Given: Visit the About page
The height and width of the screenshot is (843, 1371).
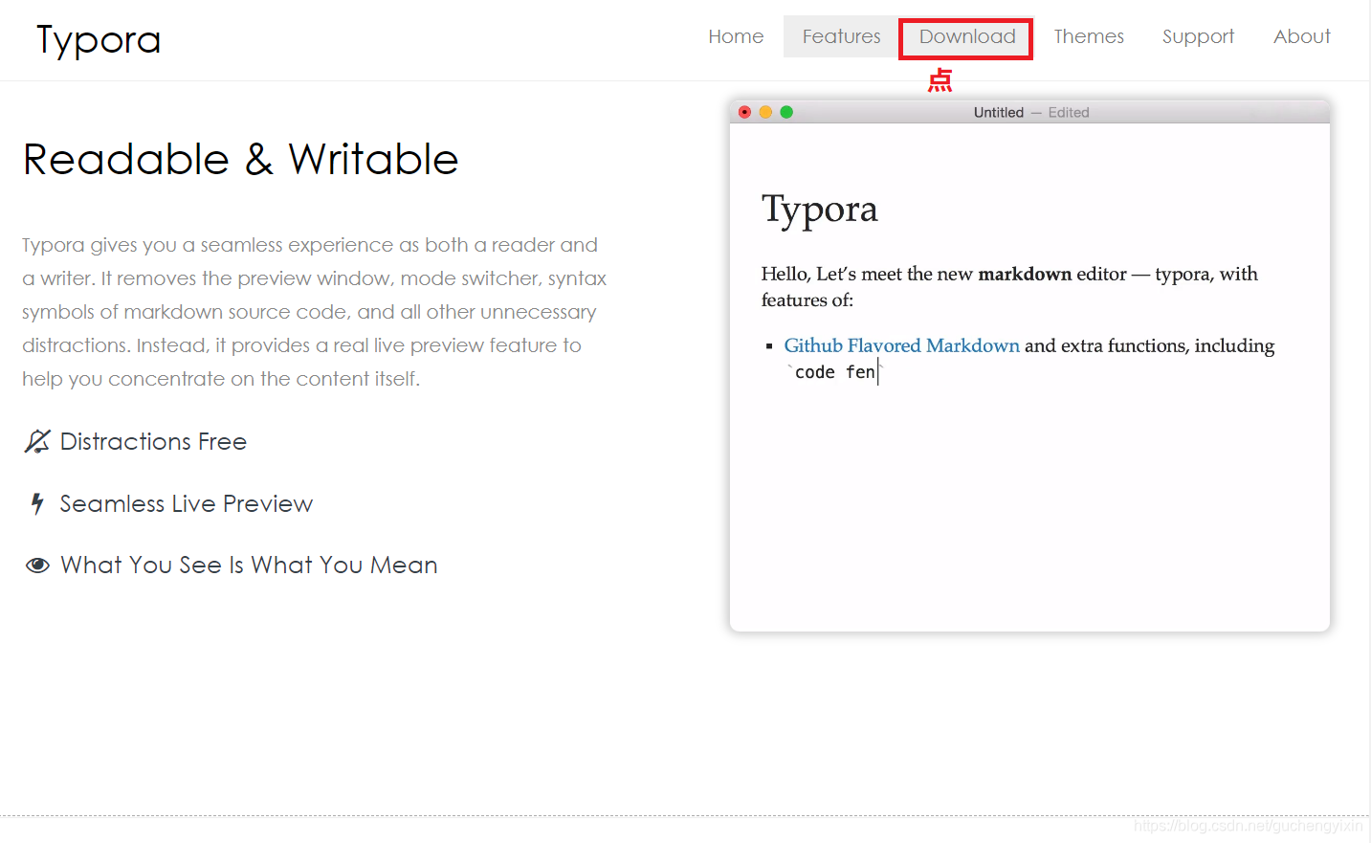Looking at the screenshot, I should (x=1301, y=36).
